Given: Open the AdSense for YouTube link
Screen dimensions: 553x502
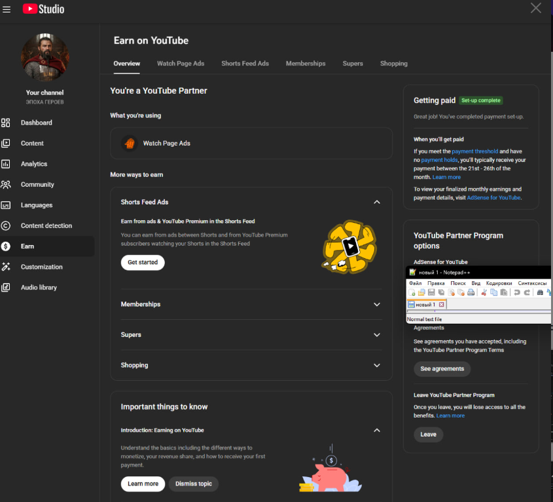Looking at the screenshot, I should (x=493, y=198).
